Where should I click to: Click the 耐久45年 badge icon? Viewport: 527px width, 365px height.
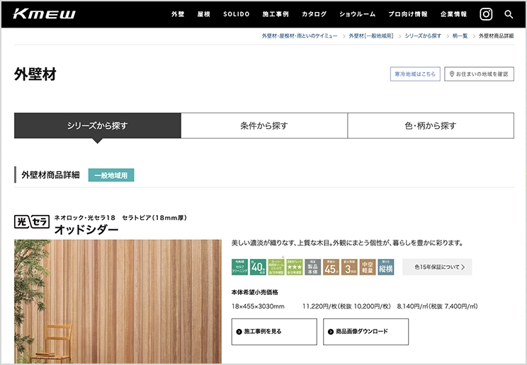point(331,267)
